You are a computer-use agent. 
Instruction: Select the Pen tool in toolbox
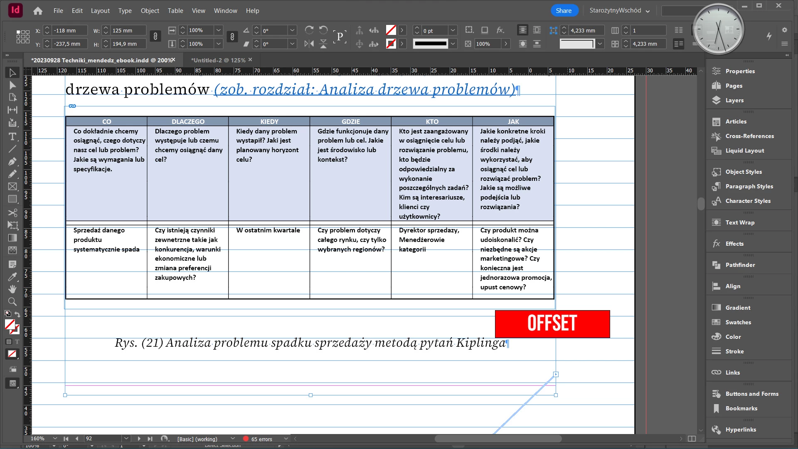point(12,161)
